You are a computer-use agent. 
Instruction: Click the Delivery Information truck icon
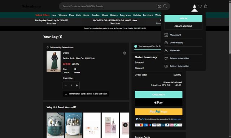[166, 66]
